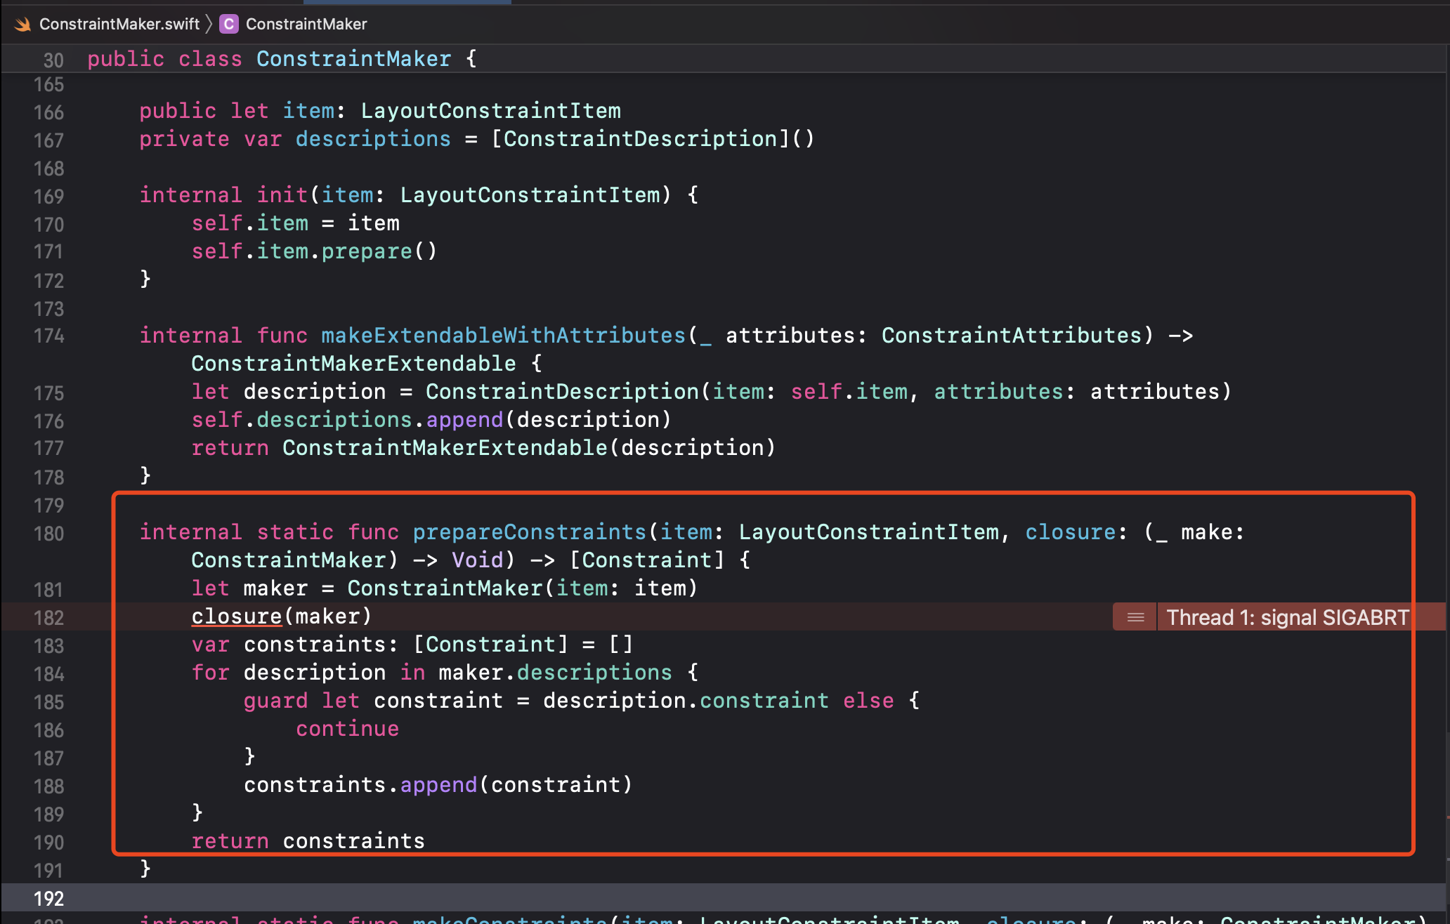Click the makeExtendableWithAttributes function name
This screenshot has height=924, width=1450.
click(x=502, y=336)
